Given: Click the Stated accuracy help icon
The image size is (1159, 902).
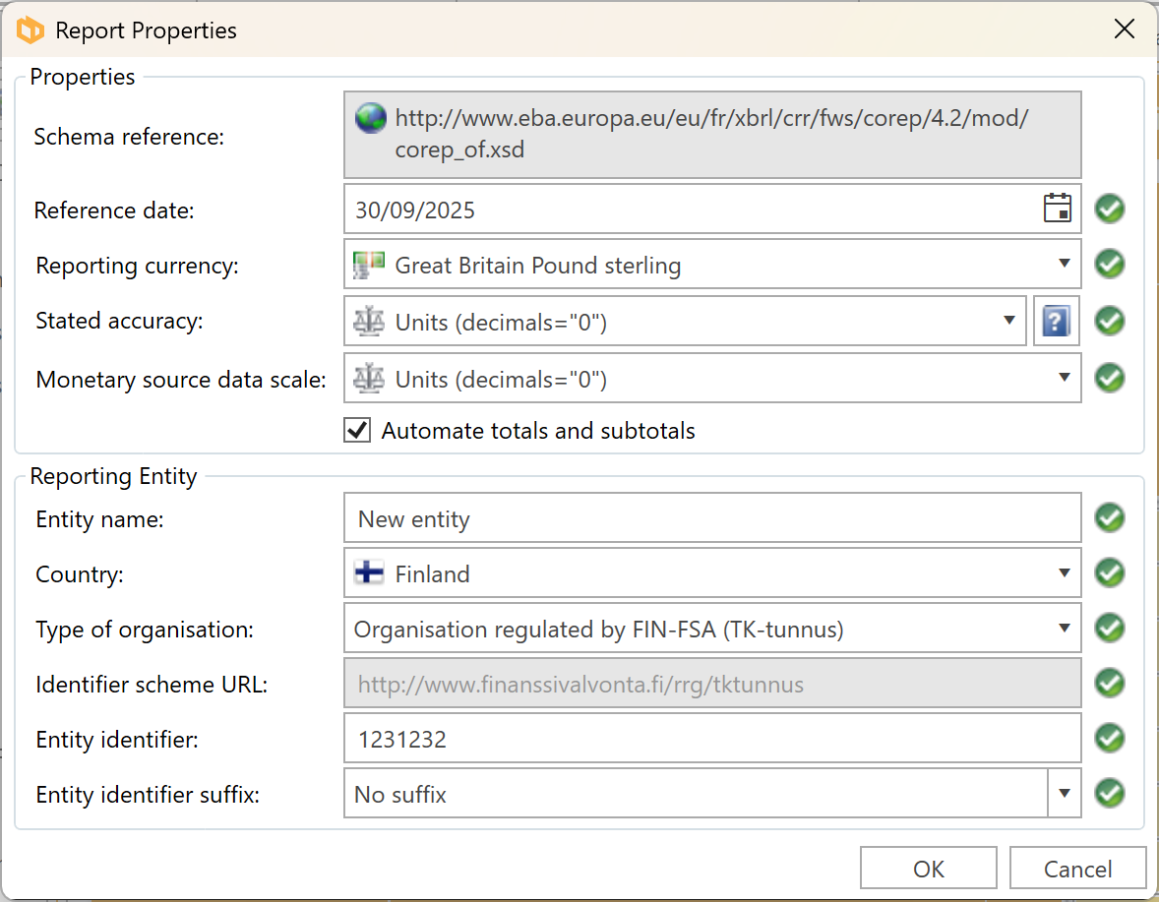Looking at the screenshot, I should 1056,321.
